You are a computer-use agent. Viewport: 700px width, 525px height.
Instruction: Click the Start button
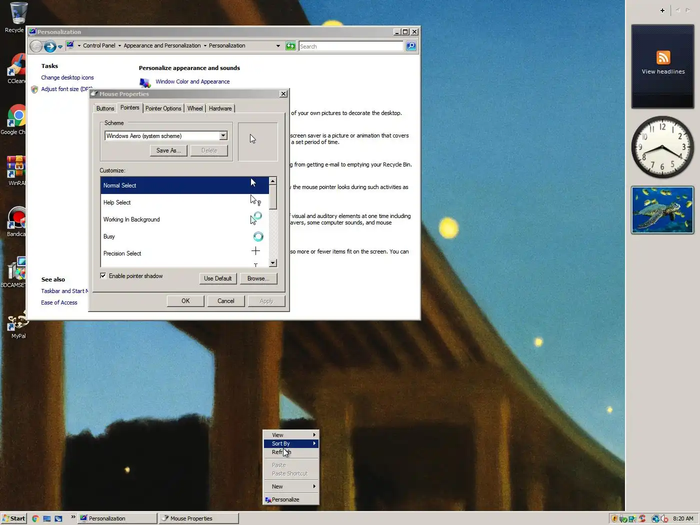13,518
